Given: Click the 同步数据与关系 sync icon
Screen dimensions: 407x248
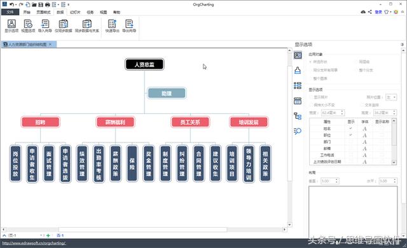Looking at the screenshot, I should (87, 26).
